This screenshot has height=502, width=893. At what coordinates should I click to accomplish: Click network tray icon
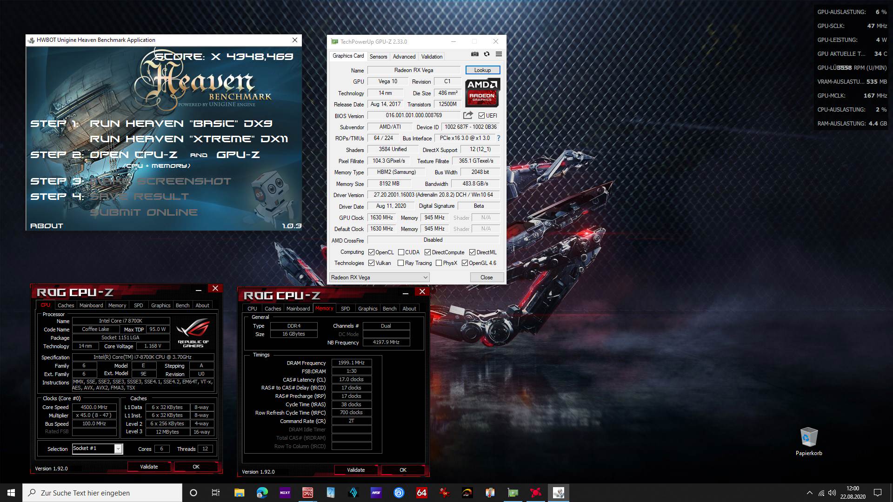(x=821, y=493)
